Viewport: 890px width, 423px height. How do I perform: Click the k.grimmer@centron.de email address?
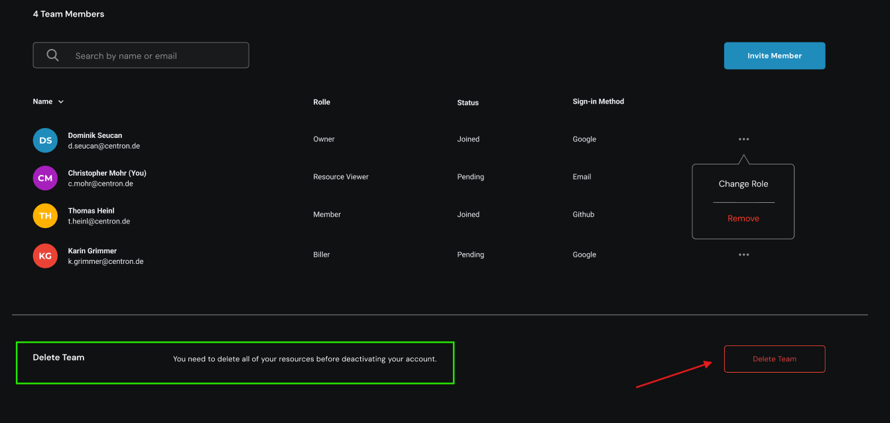click(105, 262)
